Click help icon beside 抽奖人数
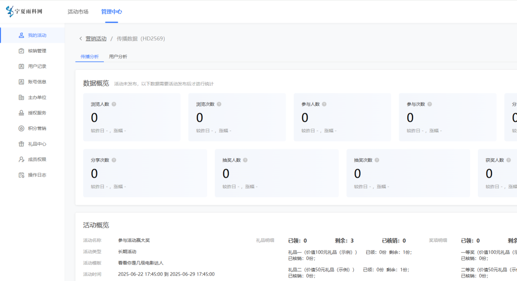Image resolution: width=517 pixels, height=281 pixels. [245, 160]
